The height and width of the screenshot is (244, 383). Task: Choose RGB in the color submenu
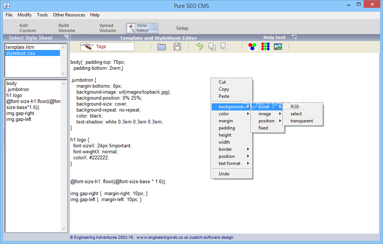303,107
